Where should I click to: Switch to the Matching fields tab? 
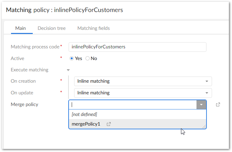pos(93,28)
